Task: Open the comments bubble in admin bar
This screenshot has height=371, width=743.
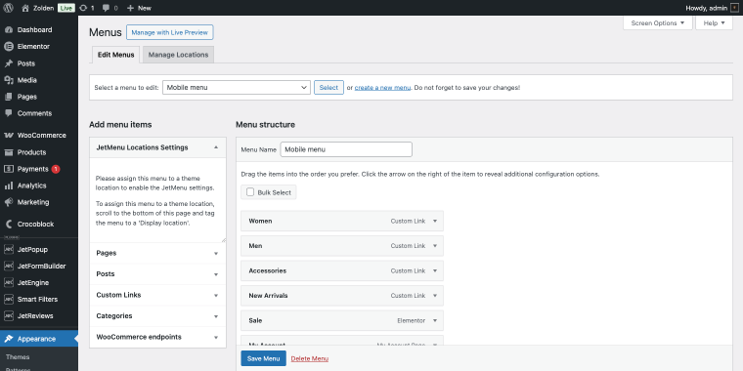Action: (107, 8)
